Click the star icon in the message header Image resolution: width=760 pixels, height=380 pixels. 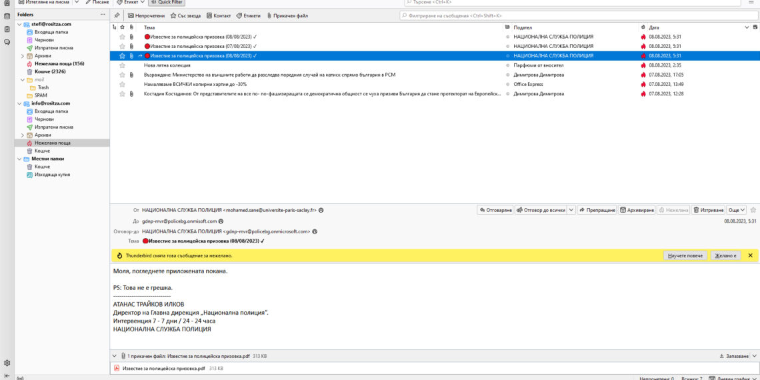click(x=753, y=210)
